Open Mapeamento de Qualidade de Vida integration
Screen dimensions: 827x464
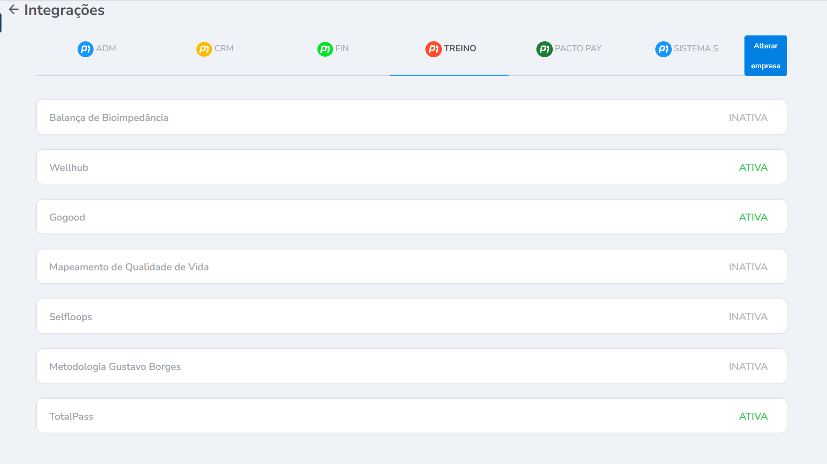click(129, 267)
